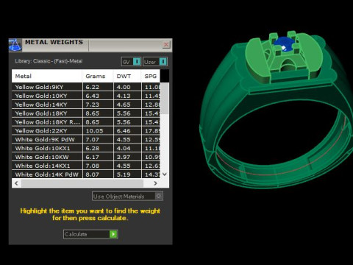
Task: Click the 6.28 grams cell
Action: [98, 148]
